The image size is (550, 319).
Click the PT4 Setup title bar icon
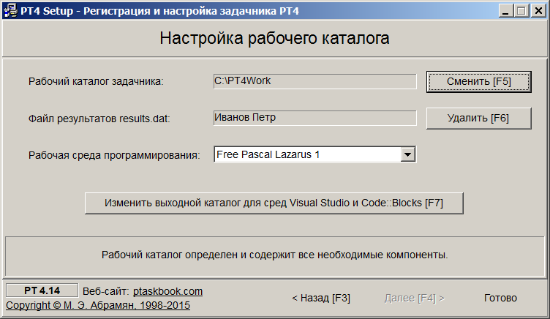click(x=11, y=11)
